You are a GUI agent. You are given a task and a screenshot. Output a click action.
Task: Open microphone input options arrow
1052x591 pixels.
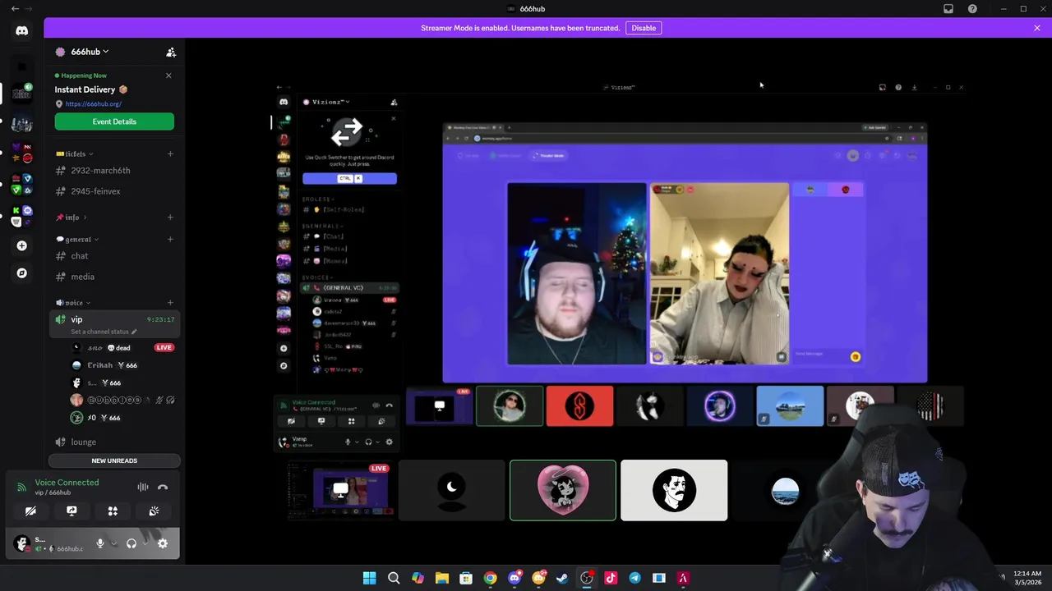pyautogui.click(x=113, y=543)
